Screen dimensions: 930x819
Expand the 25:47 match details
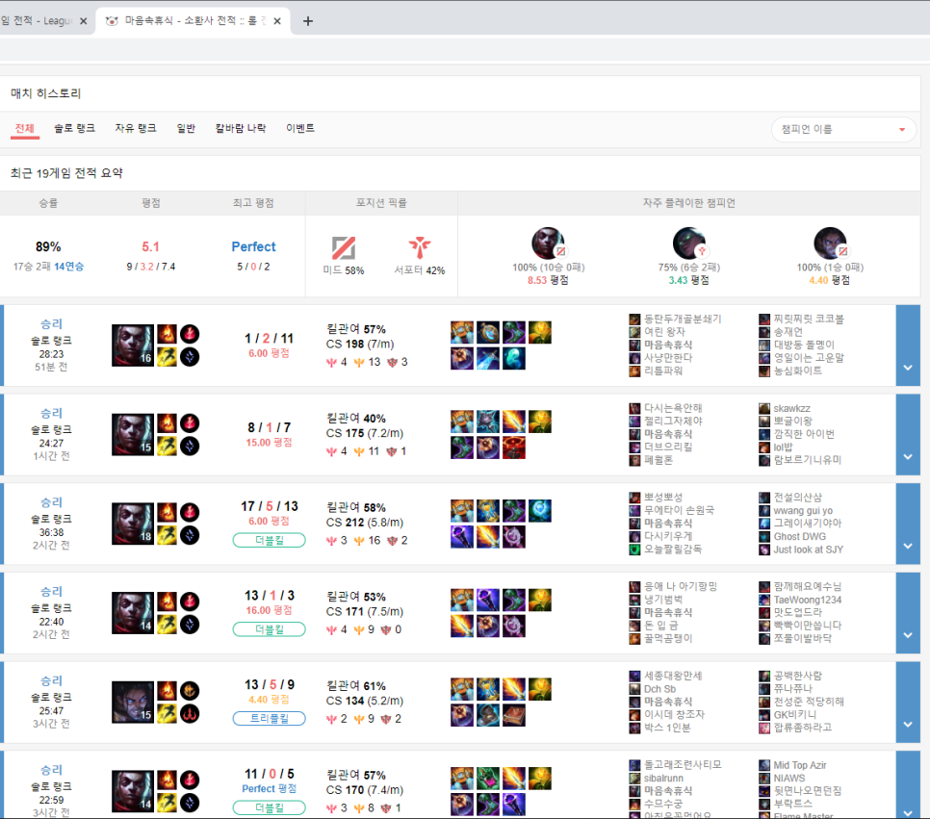pyautogui.click(x=908, y=703)
